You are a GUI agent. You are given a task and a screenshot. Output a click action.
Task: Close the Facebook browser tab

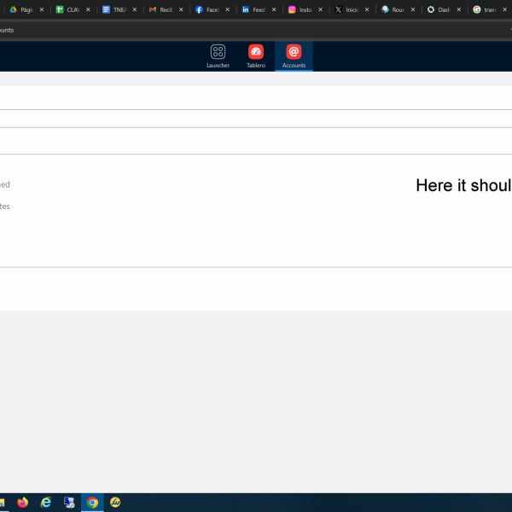(228, 9)
